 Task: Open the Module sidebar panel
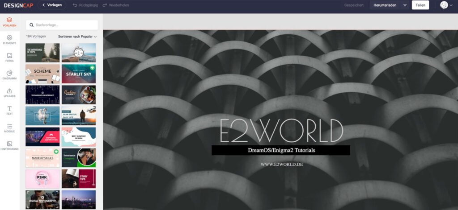tap(9, 128)
